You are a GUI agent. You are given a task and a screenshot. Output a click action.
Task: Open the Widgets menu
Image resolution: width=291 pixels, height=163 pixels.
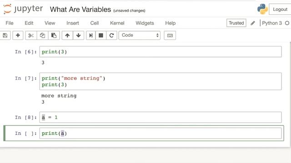pyautogui.click(x=145, y=23)
